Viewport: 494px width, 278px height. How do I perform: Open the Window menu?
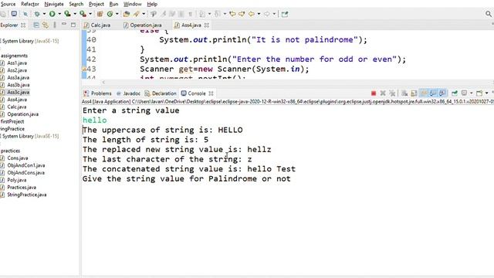[x=132, y=4]
